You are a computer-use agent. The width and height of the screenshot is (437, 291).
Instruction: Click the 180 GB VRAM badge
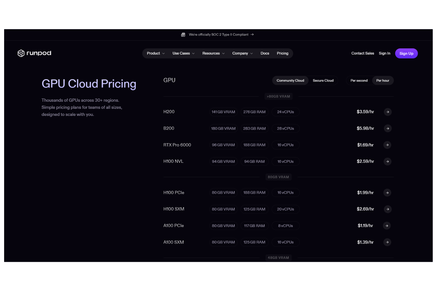(x=223, y=129)
